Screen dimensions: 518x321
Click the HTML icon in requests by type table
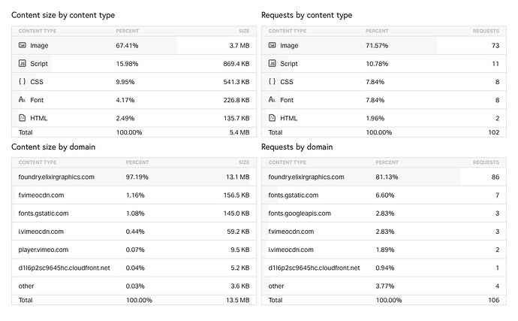272,118
